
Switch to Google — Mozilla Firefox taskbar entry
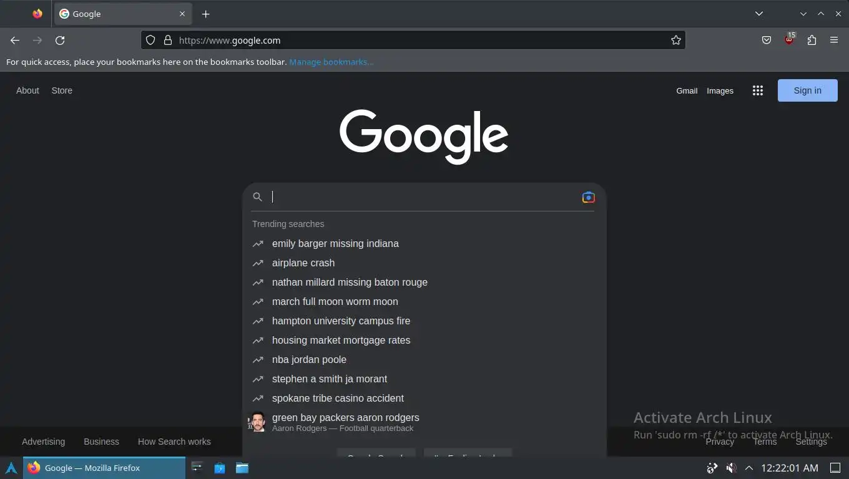tap(104, 468)
